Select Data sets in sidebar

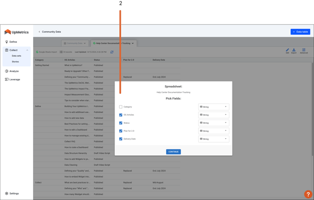pos(17,56)
